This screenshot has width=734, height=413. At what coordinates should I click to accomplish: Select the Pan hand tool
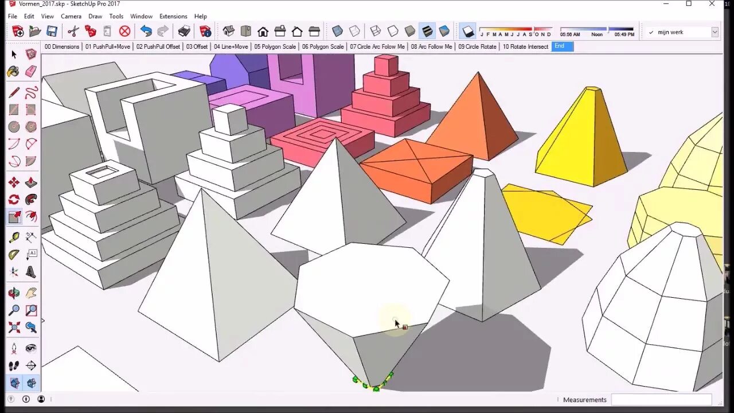31,294
